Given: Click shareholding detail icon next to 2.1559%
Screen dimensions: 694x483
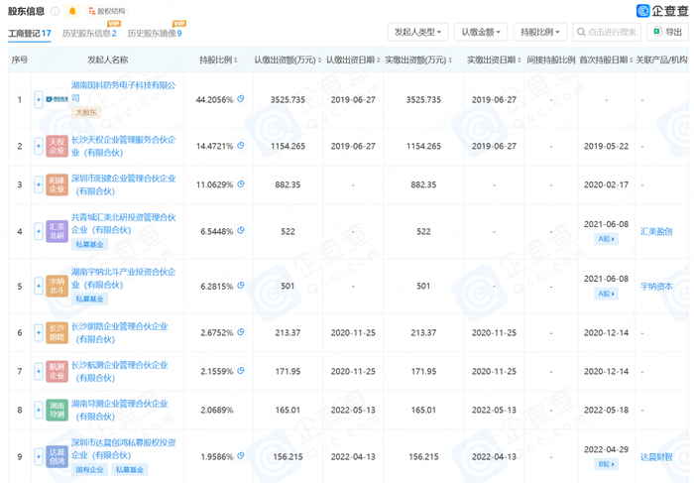Looking at the screenshot, I should 241,371.
